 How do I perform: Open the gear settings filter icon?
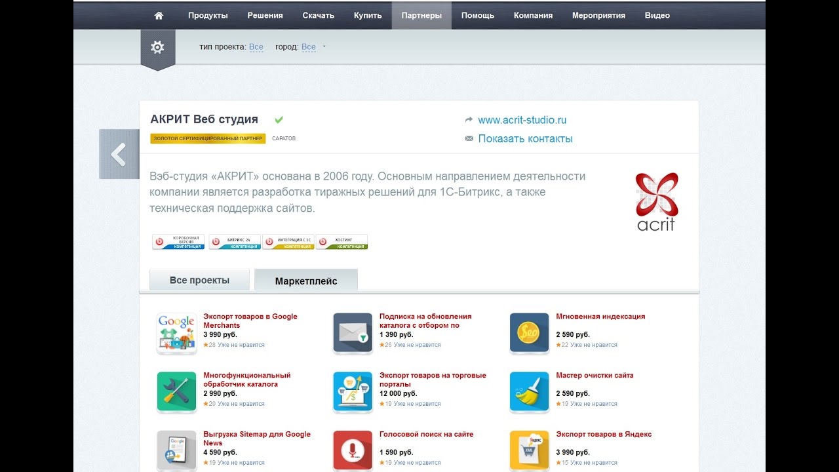pyautogui.click(x=157, y=48)
